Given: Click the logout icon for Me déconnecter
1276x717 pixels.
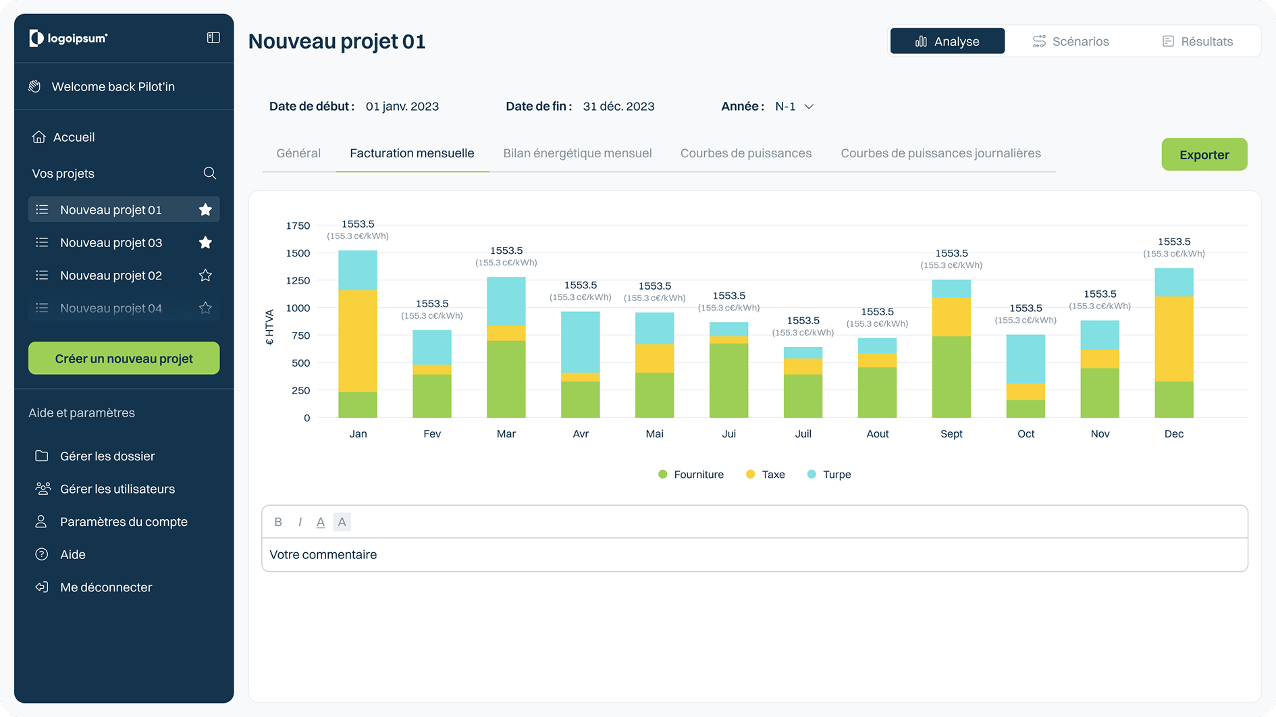Looking at the screenshot, I should (x=42, y=587).
